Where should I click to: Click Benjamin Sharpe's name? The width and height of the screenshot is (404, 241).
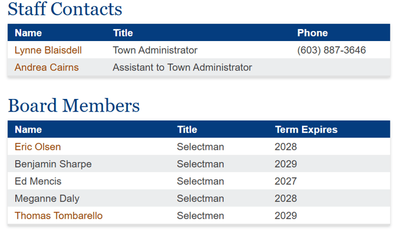coord(53,164)
